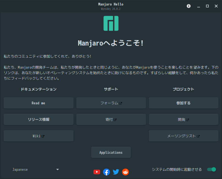Open the About info icon in titlebar
Screen dimensions: 222x179
coord(189,6)
